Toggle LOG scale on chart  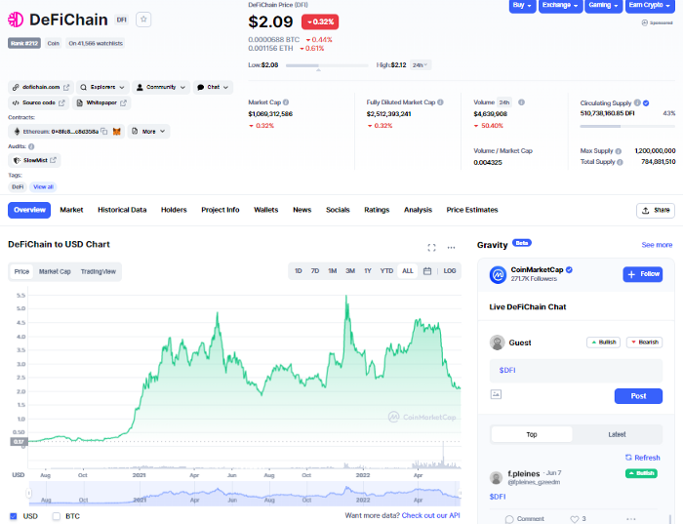[x=450, y=271]
